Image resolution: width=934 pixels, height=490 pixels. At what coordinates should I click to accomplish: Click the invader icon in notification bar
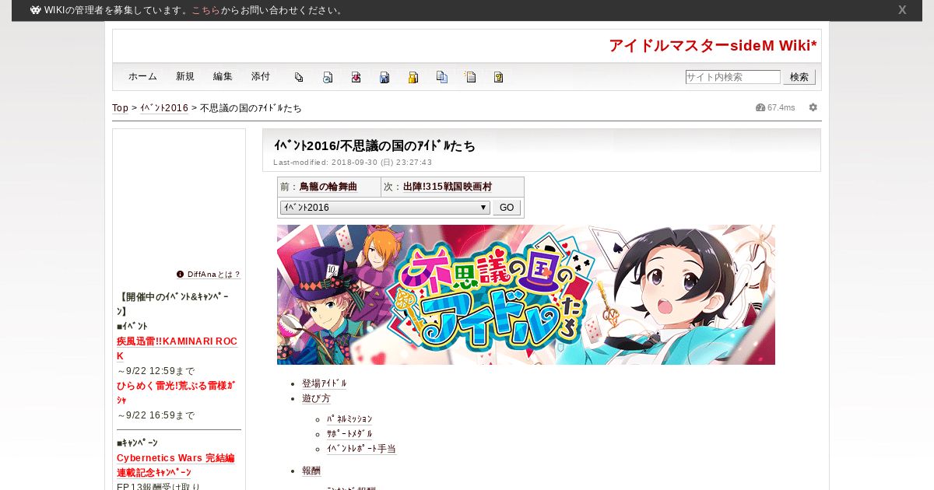tap(36, 10)
